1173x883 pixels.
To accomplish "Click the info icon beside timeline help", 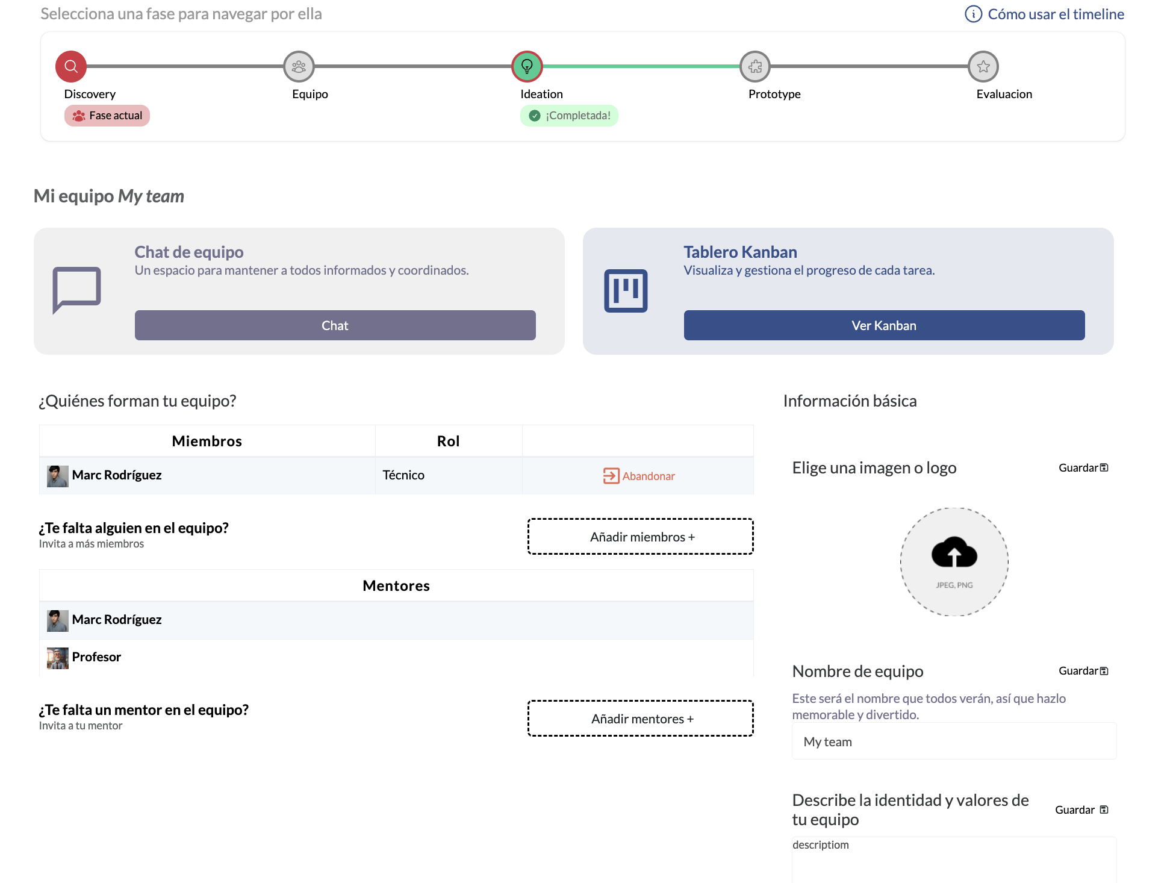I will pyautogui.click(x=973, y=14).
